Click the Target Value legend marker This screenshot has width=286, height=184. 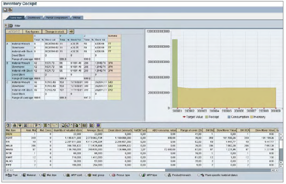(x=184, y=117)
